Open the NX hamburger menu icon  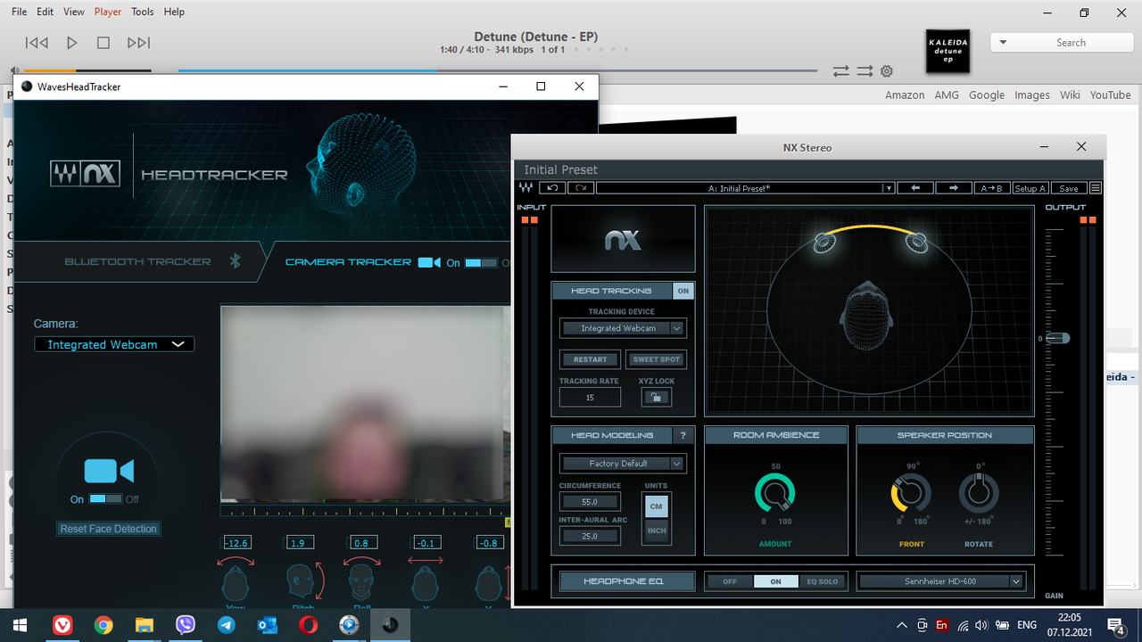[1096, 188]
